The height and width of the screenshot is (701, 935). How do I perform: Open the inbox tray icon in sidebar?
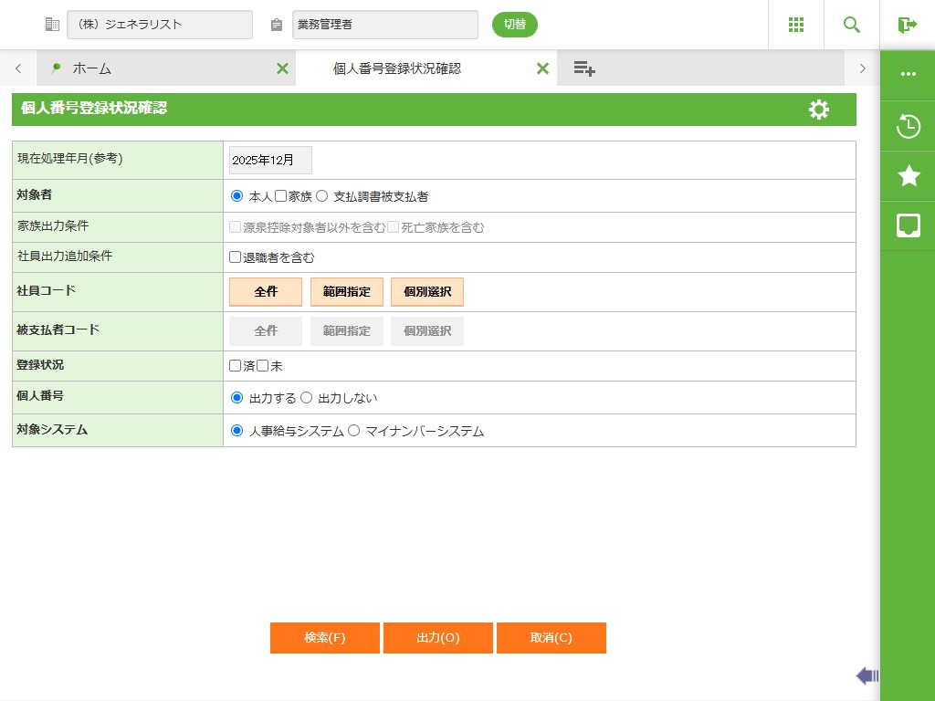[x=908, y=225]
